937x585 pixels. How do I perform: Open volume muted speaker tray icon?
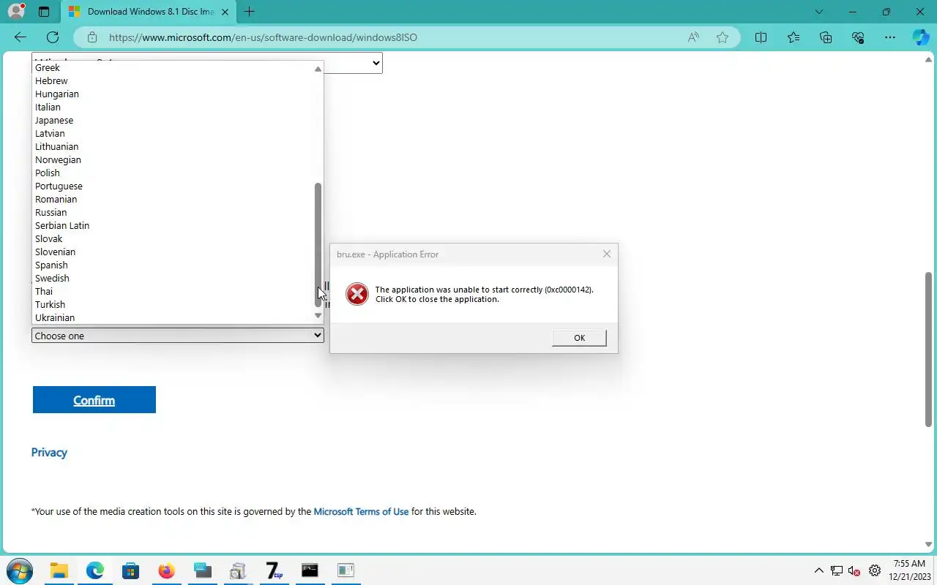854,571
